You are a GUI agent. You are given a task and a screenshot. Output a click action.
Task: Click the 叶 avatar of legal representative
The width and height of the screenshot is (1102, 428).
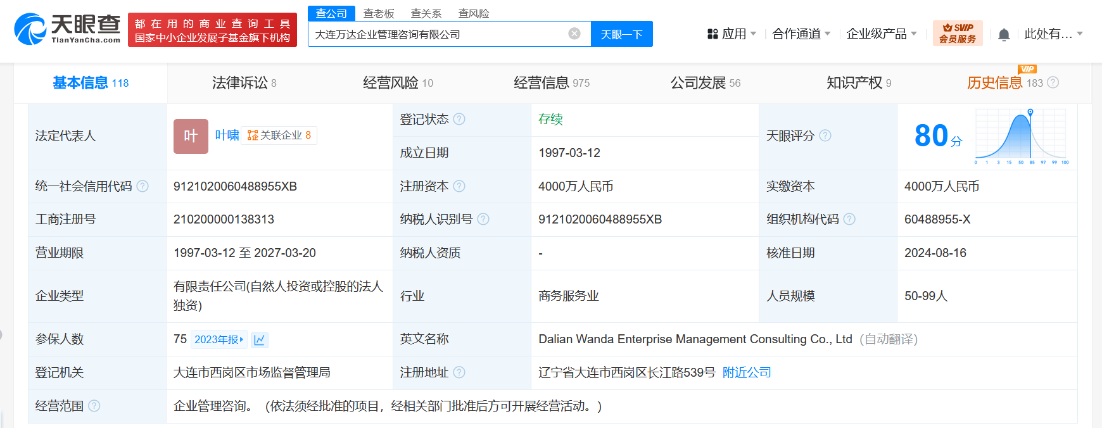[191, 136]
